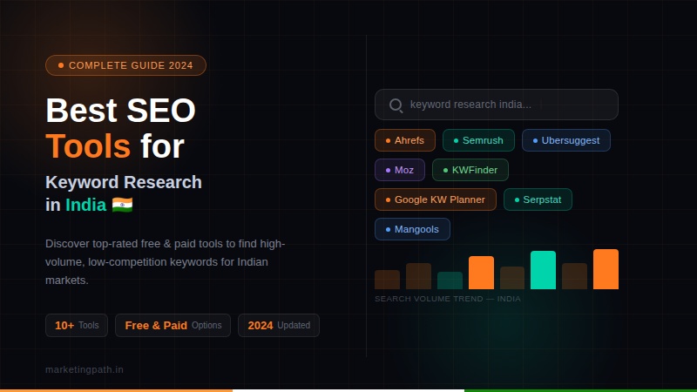The image size is (697, 392).
Task: Click the tall teal bar in chart
Action: tap(543, 270)
